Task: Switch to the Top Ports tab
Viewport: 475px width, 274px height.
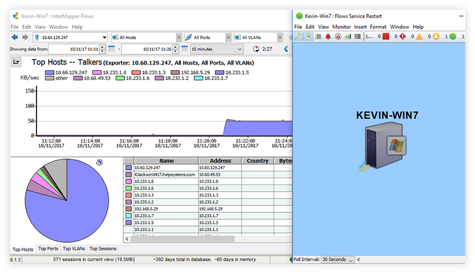Action: point(48,249)
